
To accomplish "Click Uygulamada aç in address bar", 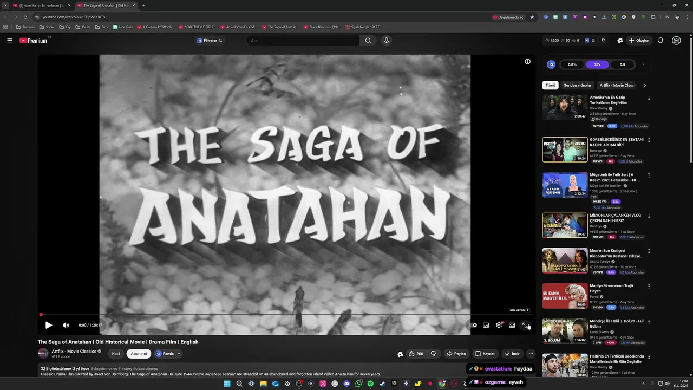I will click(x=508, y=17).
